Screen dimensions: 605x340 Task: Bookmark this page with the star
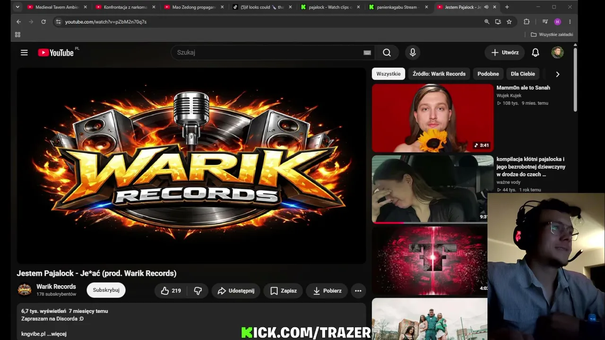(509, 22)
